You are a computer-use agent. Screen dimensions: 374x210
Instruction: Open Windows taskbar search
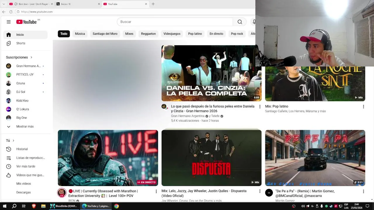pyautogui.click(x=14, y=206)
